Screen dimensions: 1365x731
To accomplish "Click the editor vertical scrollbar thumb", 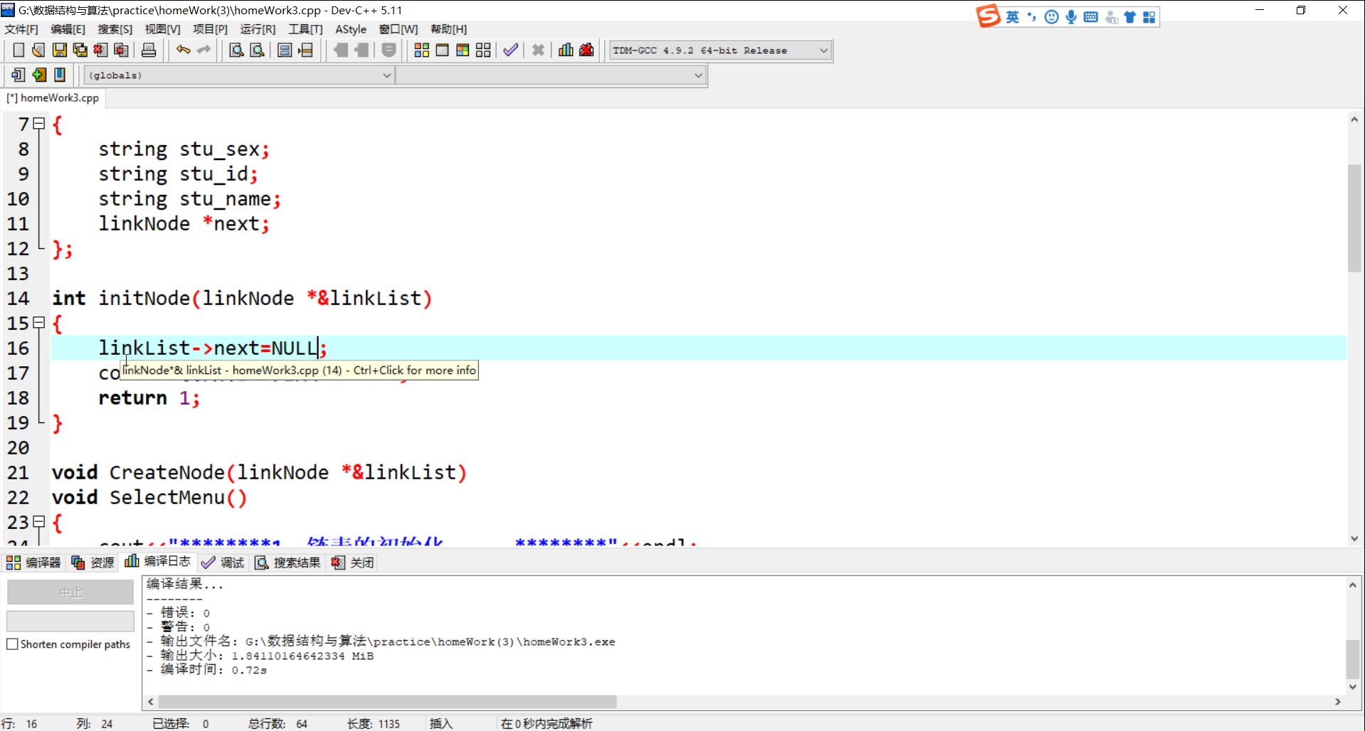I will pyautogui.click(x=1354, y=218).
